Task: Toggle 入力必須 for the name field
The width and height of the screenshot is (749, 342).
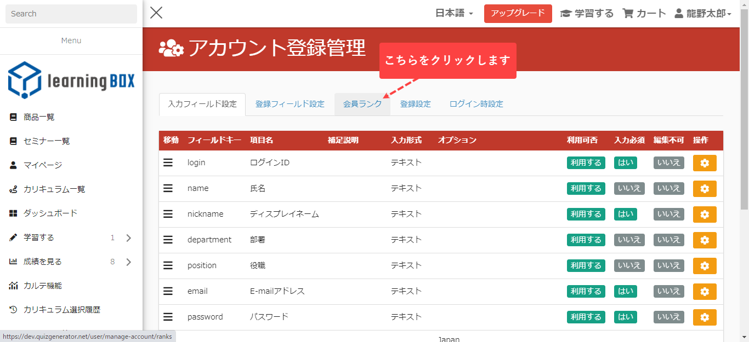Action: [x=629, y=188]
